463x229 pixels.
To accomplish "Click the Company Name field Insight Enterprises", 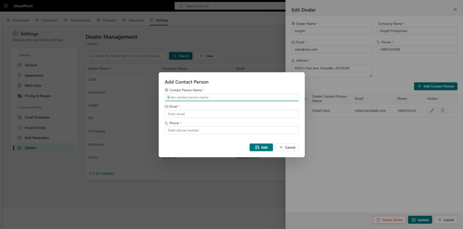I will (417, 31).
